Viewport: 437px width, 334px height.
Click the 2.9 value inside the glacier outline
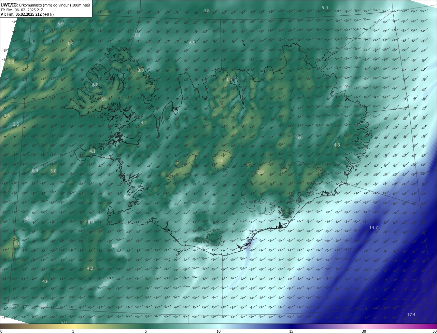coord(260,172)
